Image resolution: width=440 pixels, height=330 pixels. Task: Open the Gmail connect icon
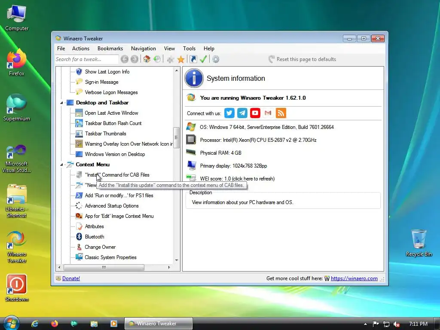pos(268,113)
